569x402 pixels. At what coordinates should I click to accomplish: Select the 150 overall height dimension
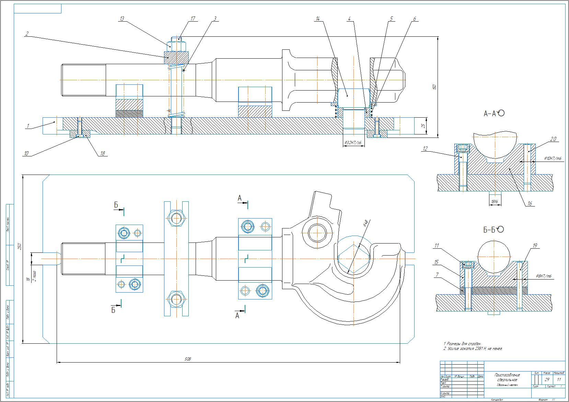pos(434,87)
